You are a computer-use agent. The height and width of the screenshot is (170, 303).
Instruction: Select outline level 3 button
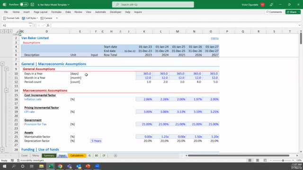10,31
